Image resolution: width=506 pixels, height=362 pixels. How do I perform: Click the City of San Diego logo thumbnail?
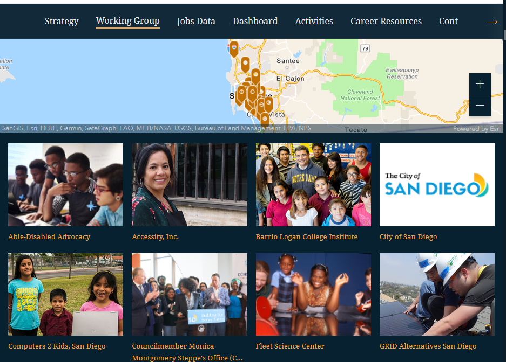coord(437,185)
